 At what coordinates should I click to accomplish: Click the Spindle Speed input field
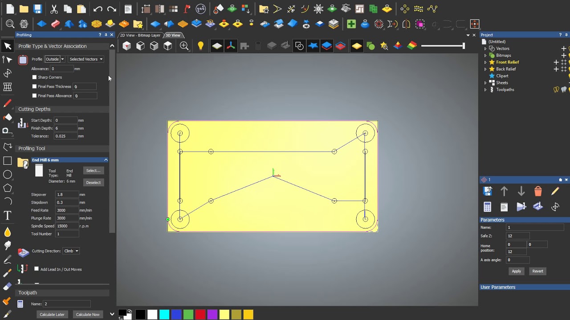[x=67, y=226]
